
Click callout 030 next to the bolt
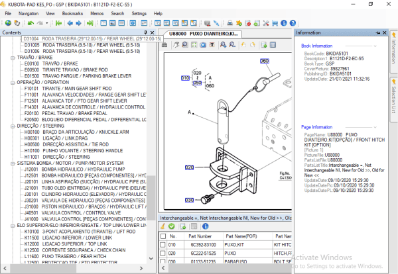(189, 200)
